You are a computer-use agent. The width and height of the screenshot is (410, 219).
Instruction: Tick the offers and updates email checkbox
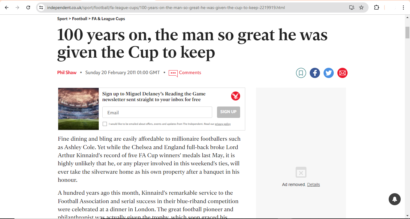click(x=105, y=124)
